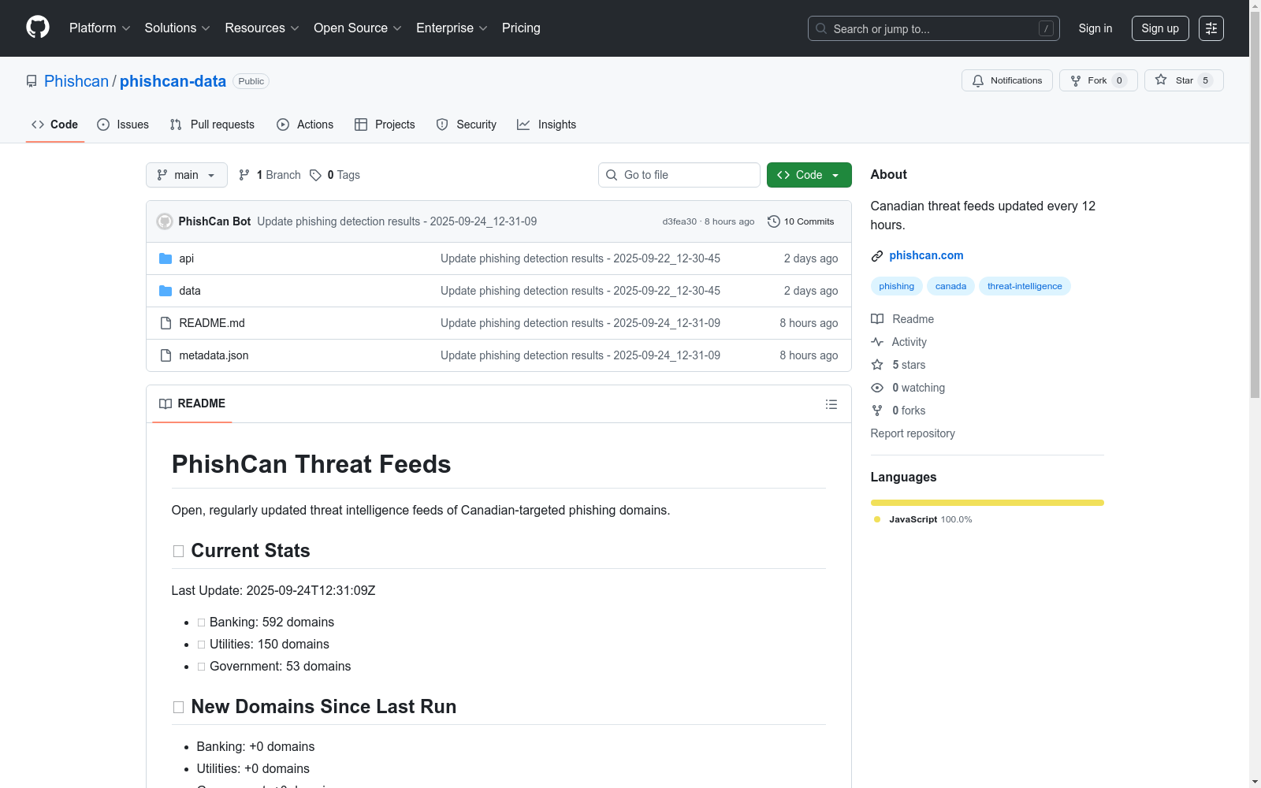1261x788 pixels.
Task: Switch to the Actions tab
Action: [305, 125]
